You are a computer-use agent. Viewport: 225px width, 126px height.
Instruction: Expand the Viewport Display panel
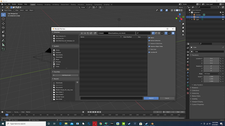197,102
